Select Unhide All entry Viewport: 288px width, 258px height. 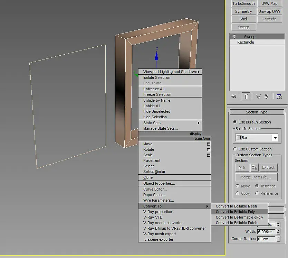click(x=170, y=106)
